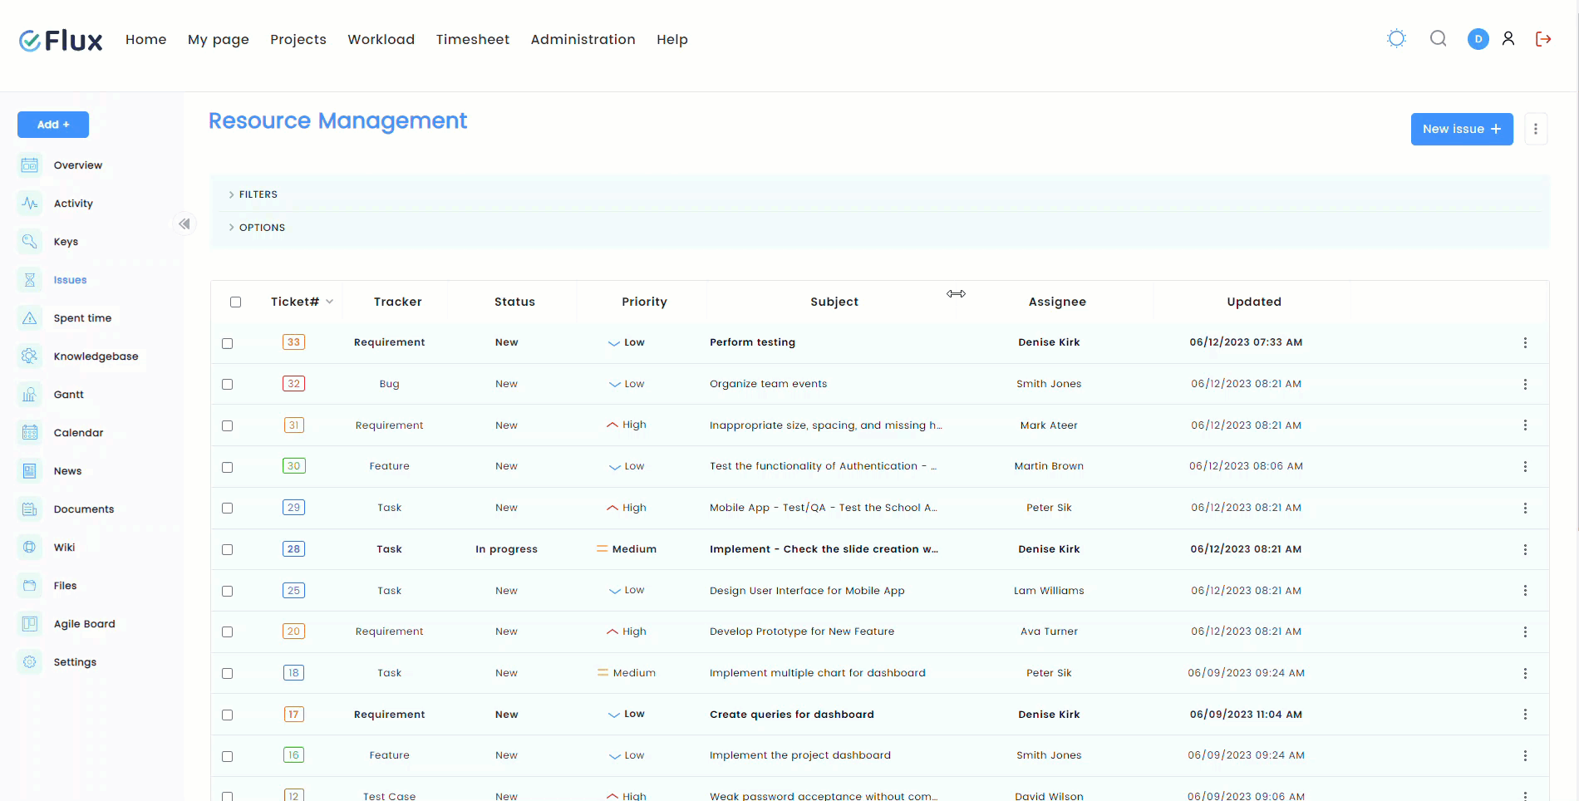
Task: Open the 'Perform testing' issue subject
Action: [752, 342]
